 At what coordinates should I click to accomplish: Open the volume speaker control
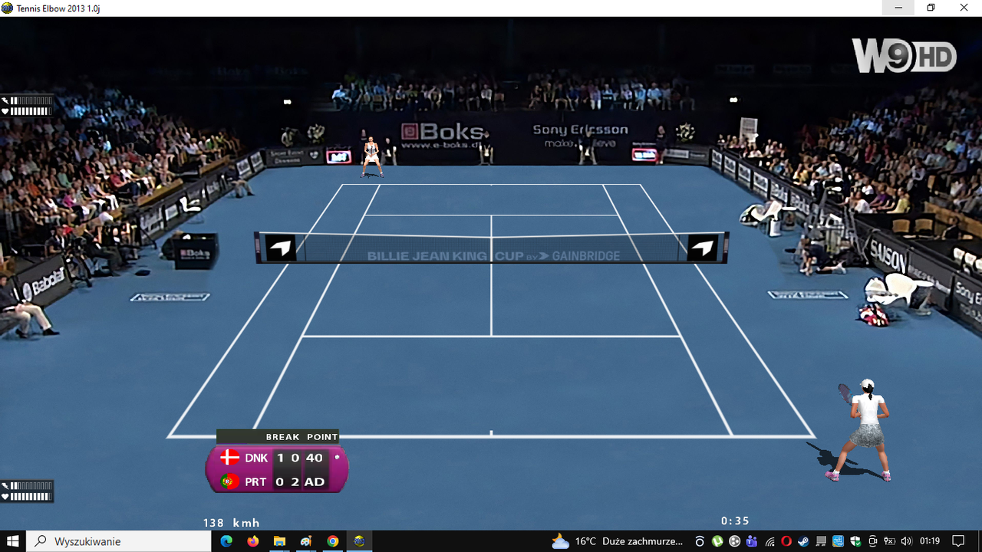(x=907, y=541)
